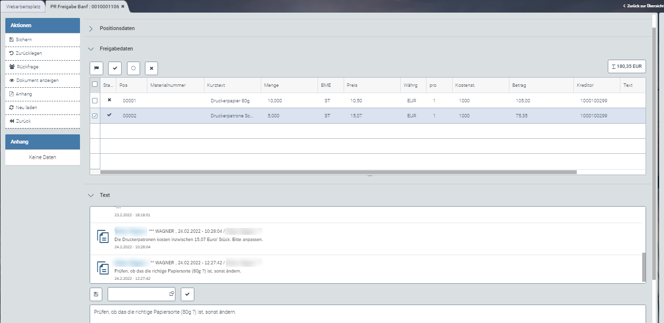
Task: Click Zurück zur Übersicht link
Action: point(643,6)
